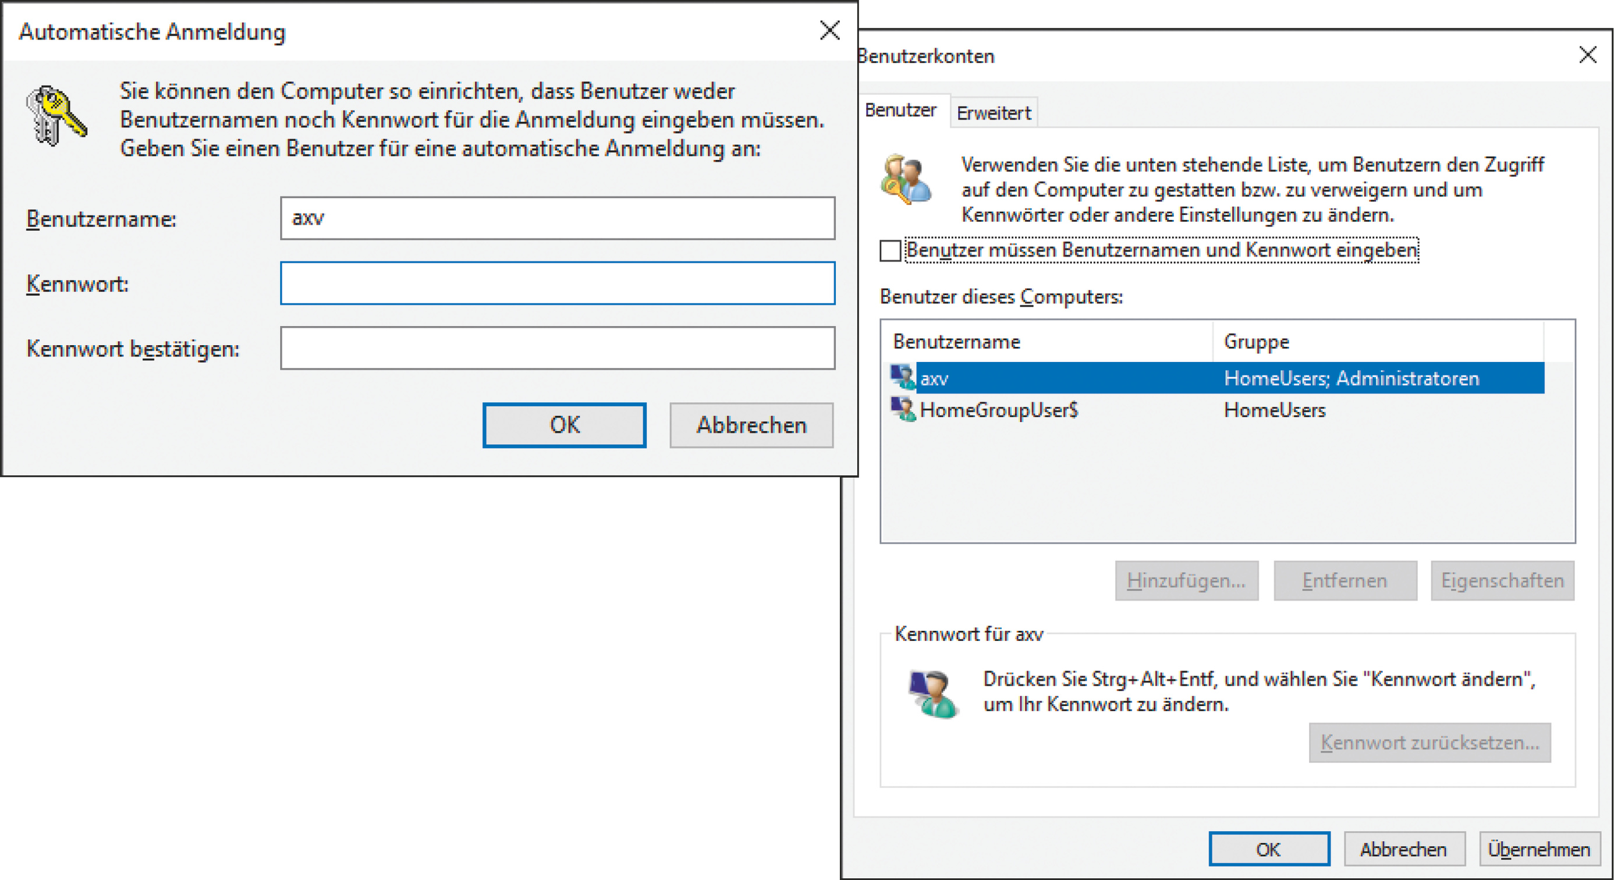
Task: Click the user accounts icon beside description text
Action: tap(906, 179)
